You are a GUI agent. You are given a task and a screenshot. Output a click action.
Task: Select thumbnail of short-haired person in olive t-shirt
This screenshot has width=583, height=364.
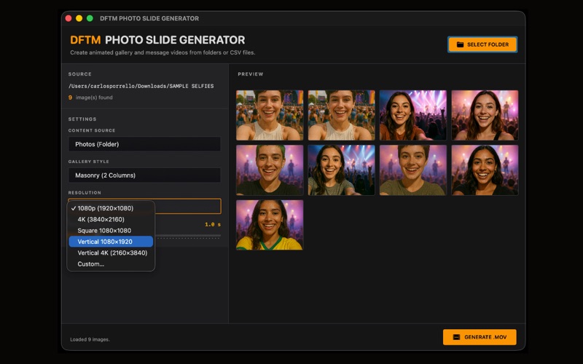[413, 170]
